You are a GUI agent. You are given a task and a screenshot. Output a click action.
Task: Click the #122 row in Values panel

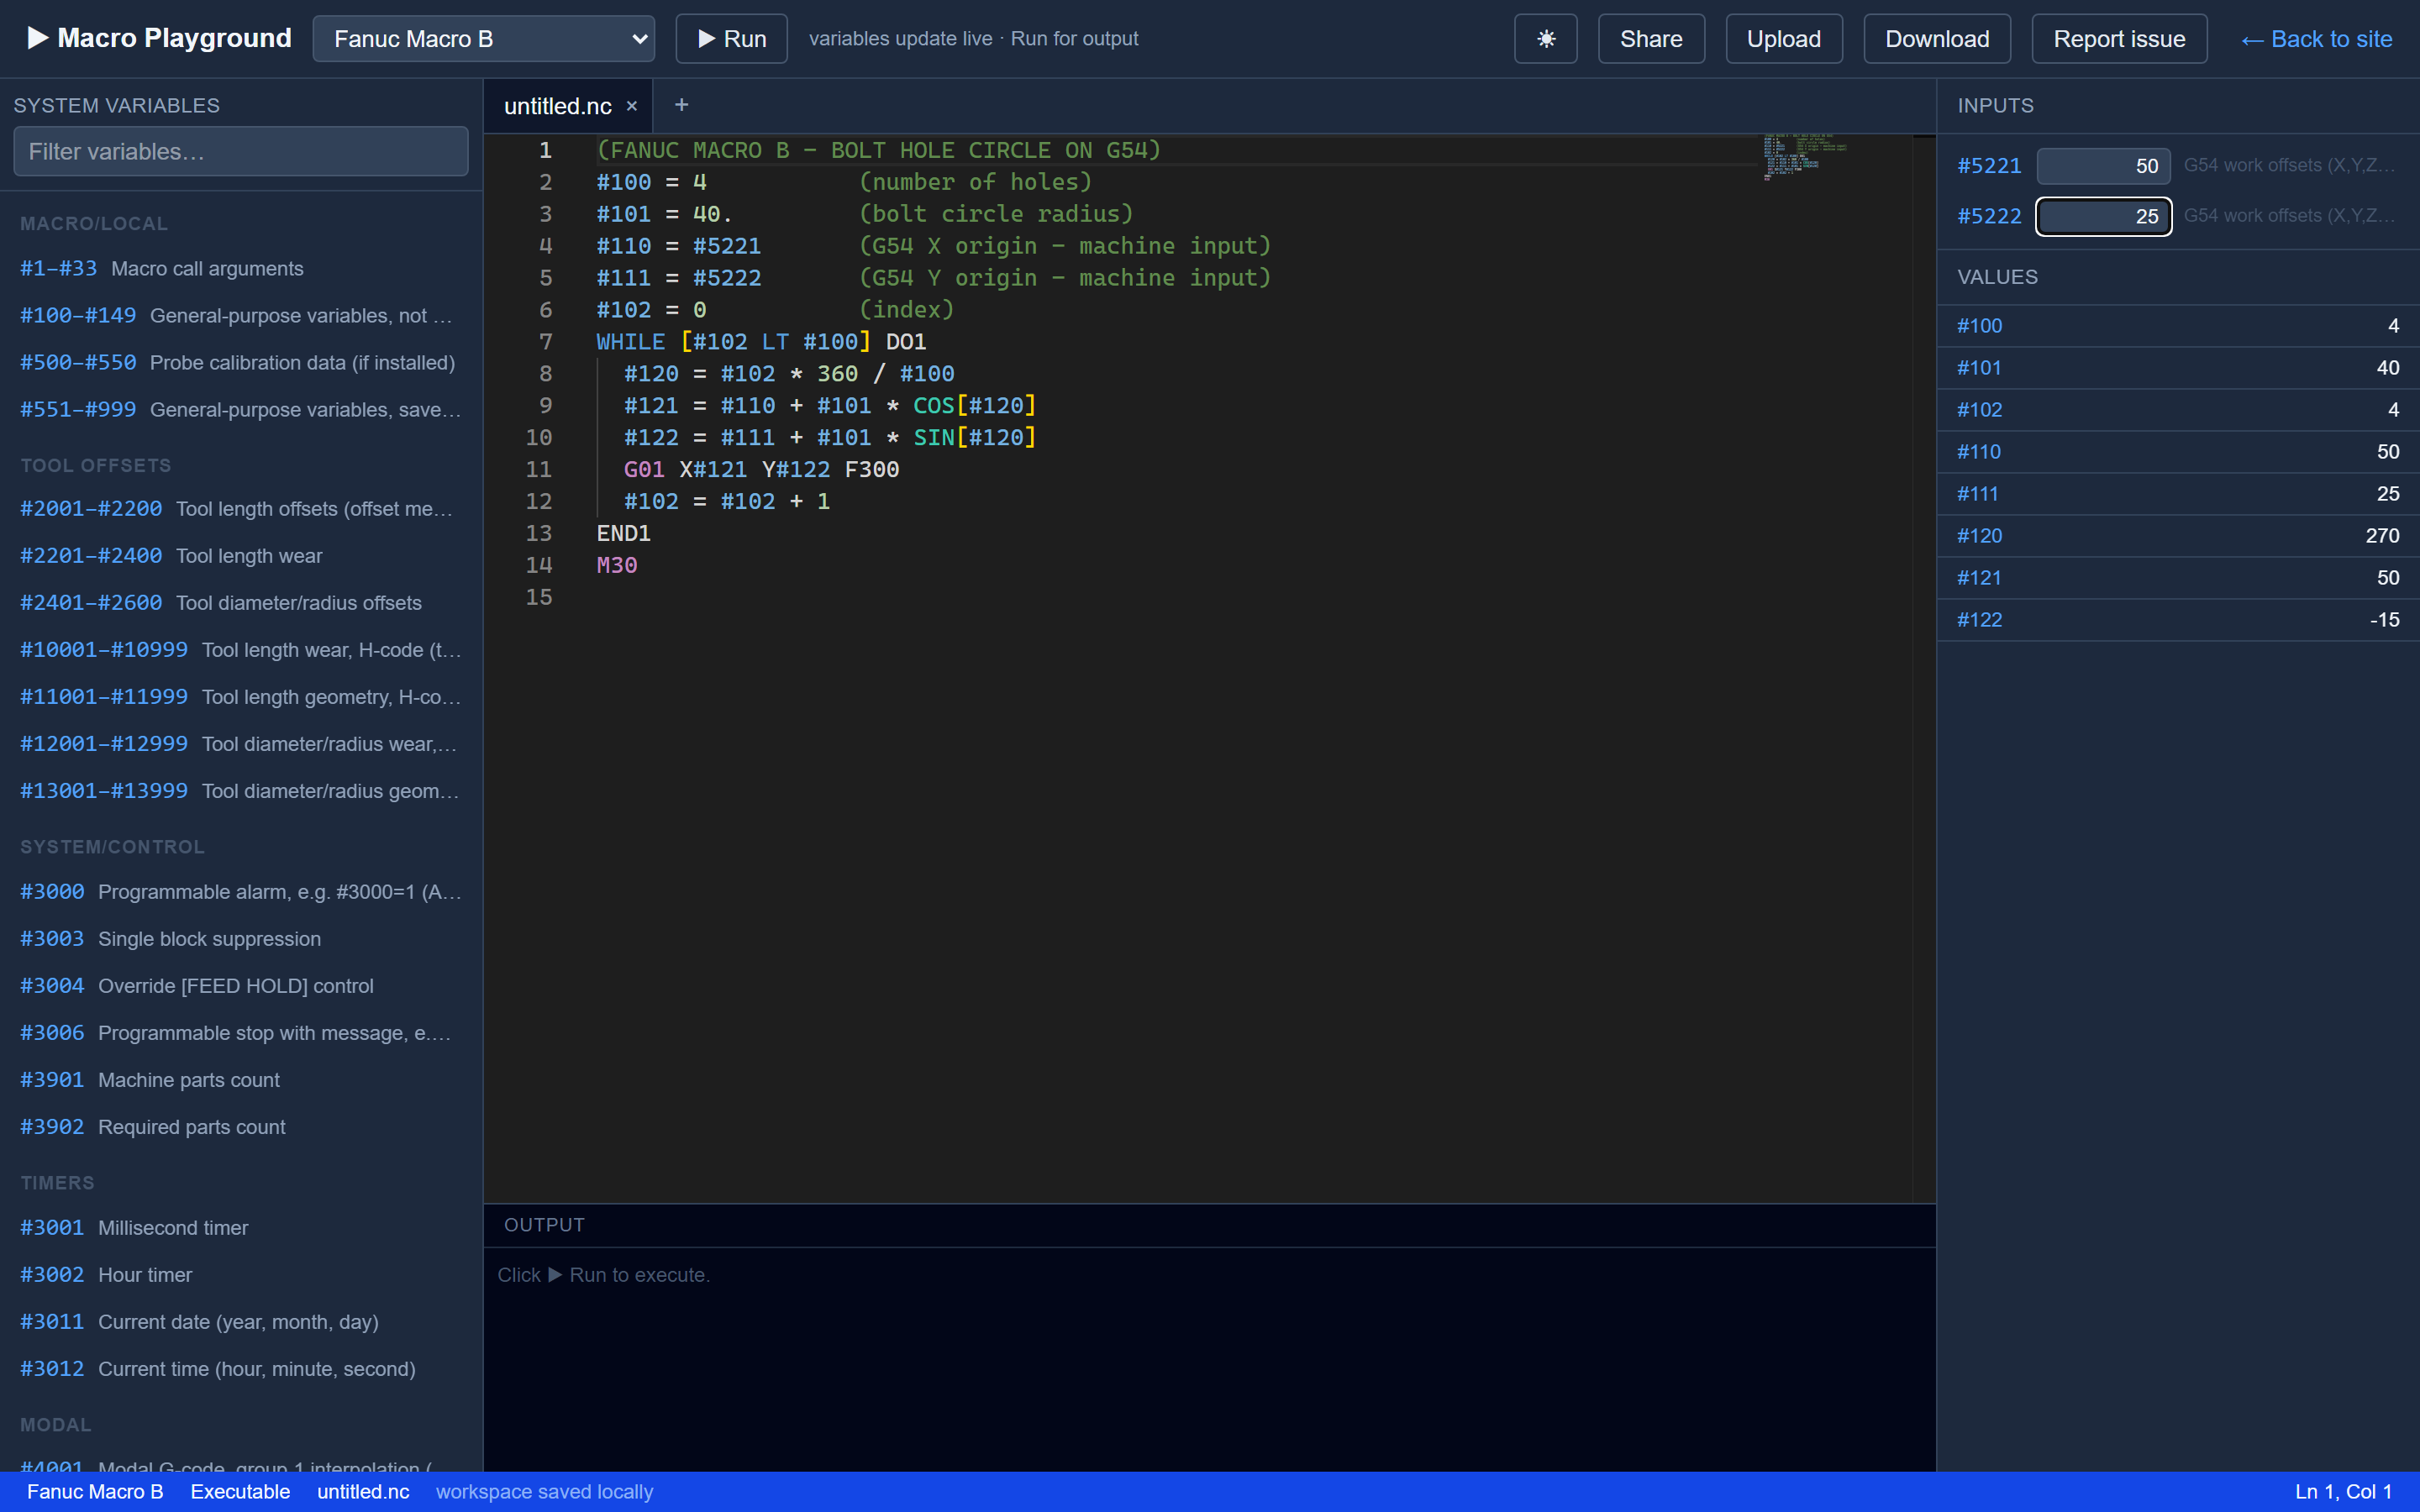[2178, 620]
